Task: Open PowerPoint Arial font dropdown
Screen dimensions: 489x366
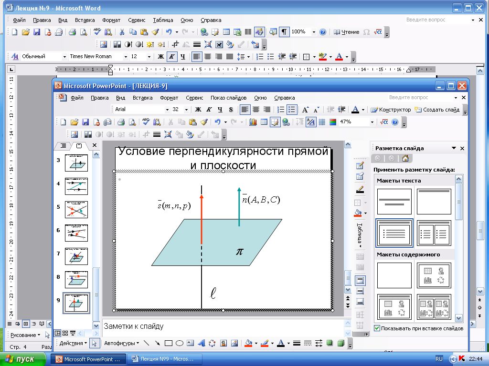Action: pyautogui.click(x=167, y=110)
